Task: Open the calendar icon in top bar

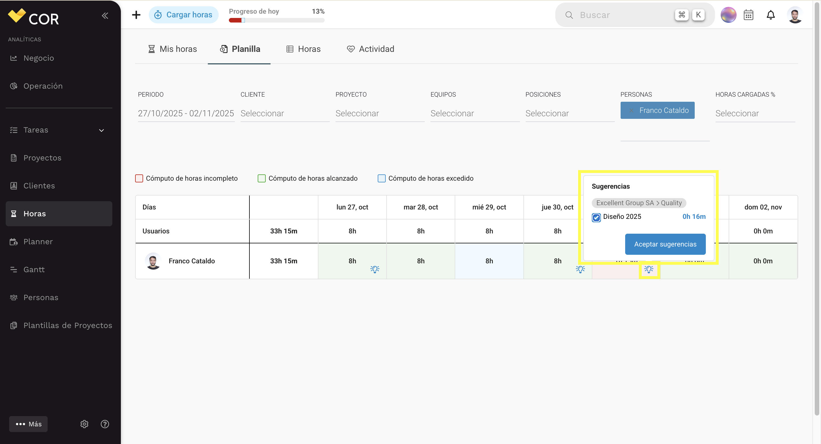Action: 748,15
